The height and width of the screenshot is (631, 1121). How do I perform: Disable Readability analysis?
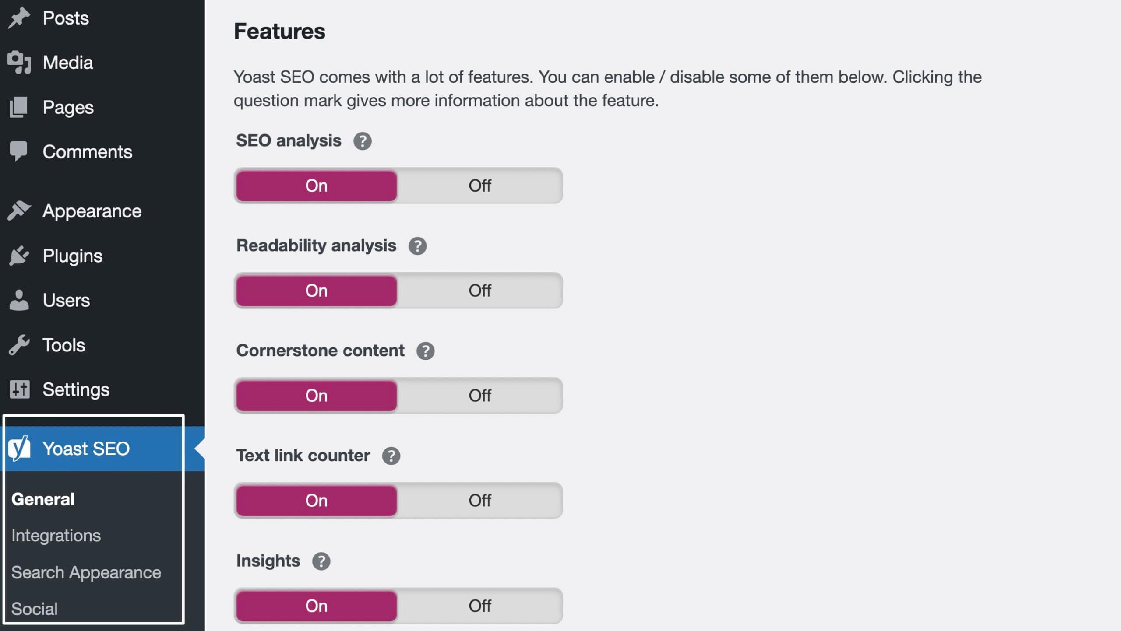[480, 291]
